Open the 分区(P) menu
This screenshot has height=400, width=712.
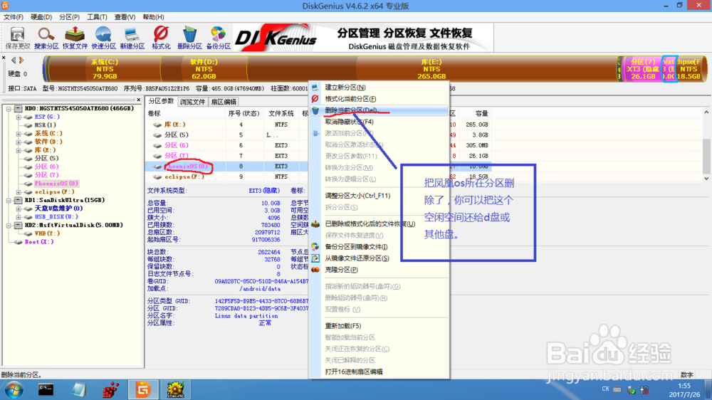point(70,17)
